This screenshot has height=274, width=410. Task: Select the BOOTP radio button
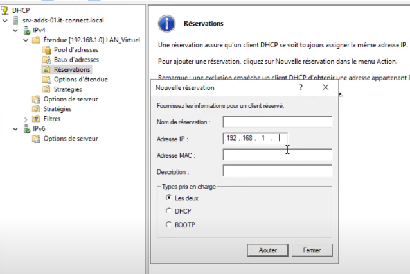168,225
